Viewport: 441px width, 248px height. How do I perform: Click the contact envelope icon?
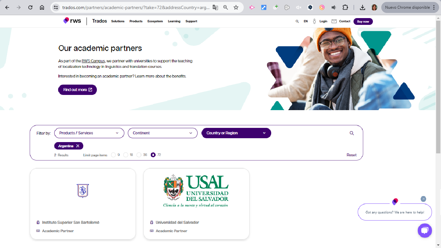coord(334,21)
